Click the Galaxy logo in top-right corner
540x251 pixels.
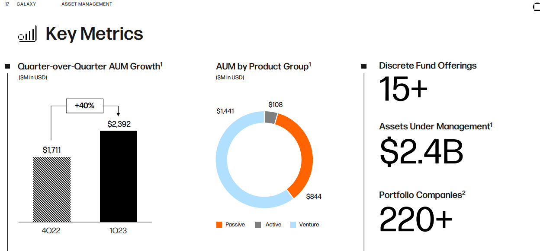click(537, 8)
